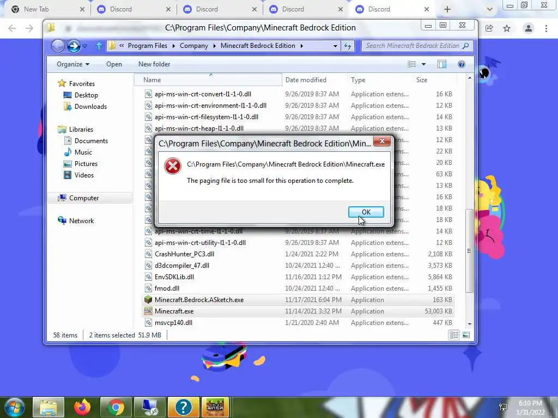
Task: Click the Explorer forward arrow button
Action: [x=74, y=46]
